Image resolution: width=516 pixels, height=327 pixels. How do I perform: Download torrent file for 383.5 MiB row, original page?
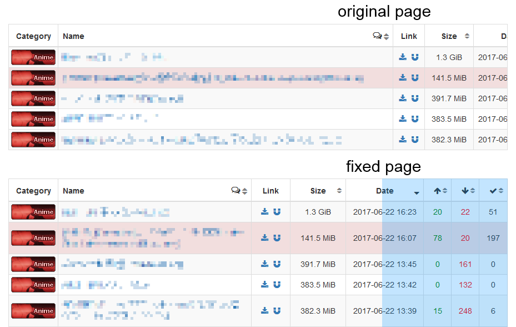[403, 118]
